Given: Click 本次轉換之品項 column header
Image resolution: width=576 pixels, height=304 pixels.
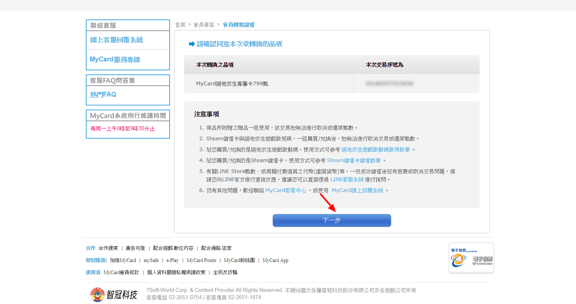Looking at the screenshot, I should click(215, 65).
